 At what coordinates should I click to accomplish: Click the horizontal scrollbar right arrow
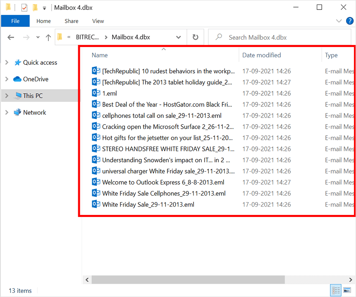(351, 280)
